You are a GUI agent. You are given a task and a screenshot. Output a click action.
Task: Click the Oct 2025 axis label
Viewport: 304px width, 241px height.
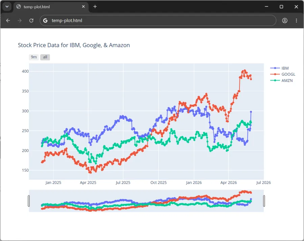pyautogui.click(x=158, y=183)
